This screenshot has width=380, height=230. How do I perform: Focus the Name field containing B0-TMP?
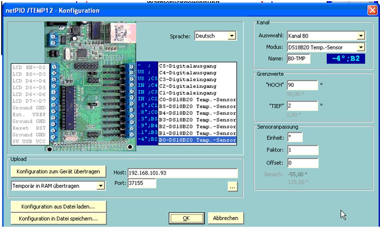coord(299,59)
